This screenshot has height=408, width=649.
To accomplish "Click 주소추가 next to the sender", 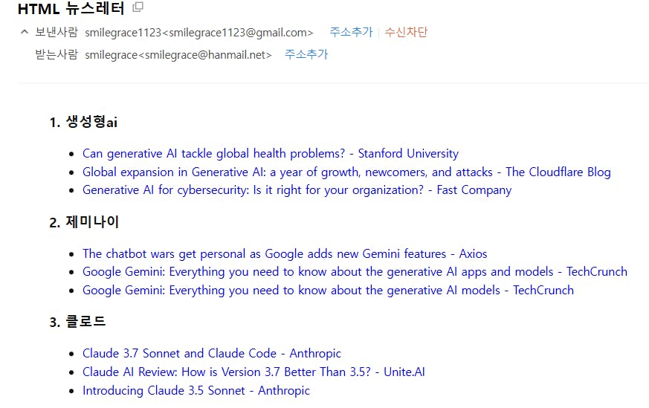I will [351, 33].
